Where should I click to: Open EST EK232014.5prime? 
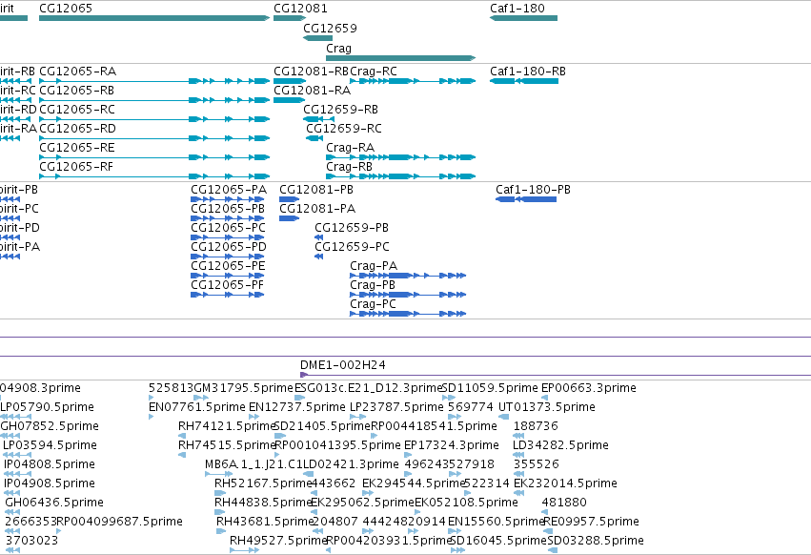point(565,483)
